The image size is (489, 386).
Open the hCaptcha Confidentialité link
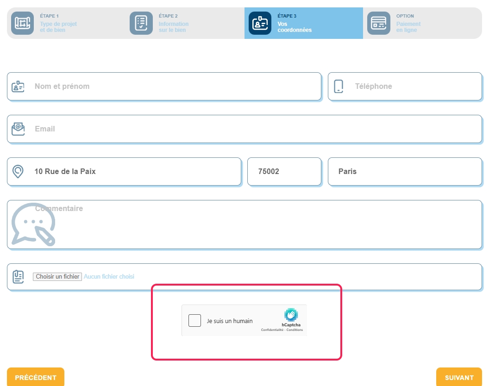pos(273,330)
